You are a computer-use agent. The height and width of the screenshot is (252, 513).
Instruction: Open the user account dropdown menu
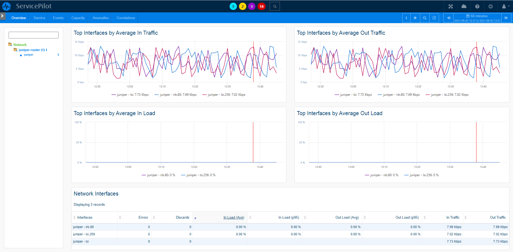(505, 6)
